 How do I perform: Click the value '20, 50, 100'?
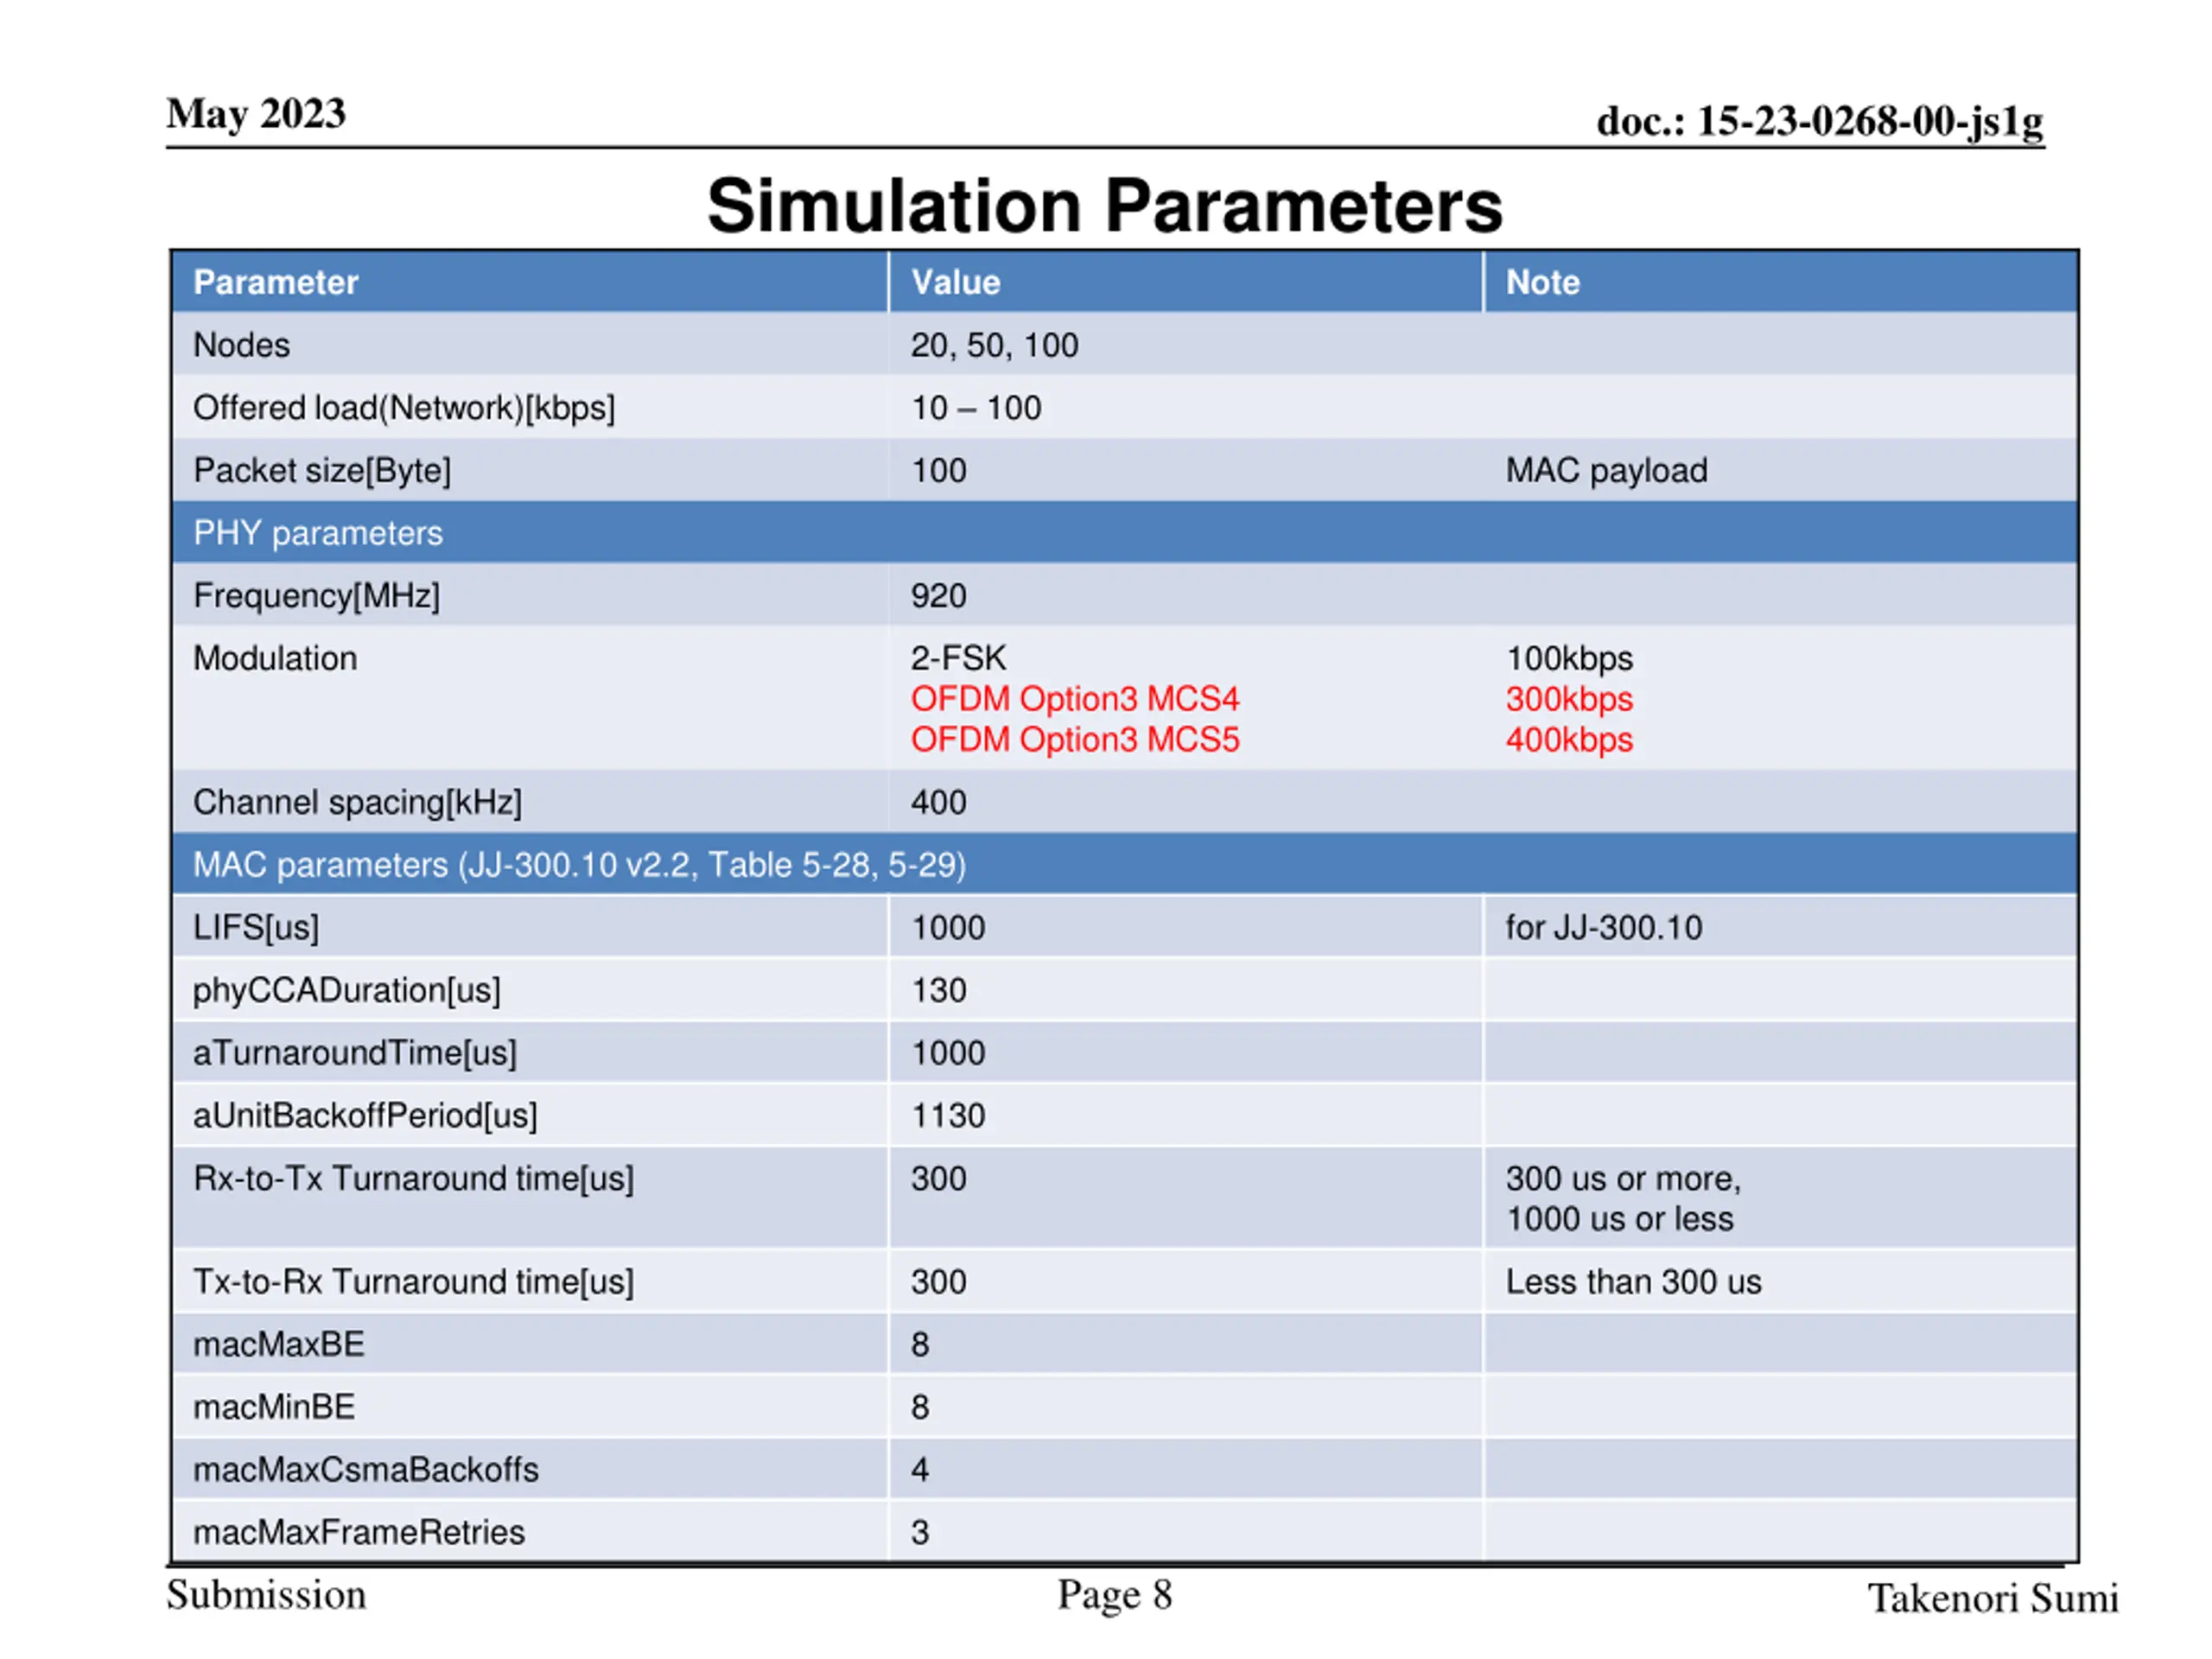pyautogui.click(x=995, y=345)
